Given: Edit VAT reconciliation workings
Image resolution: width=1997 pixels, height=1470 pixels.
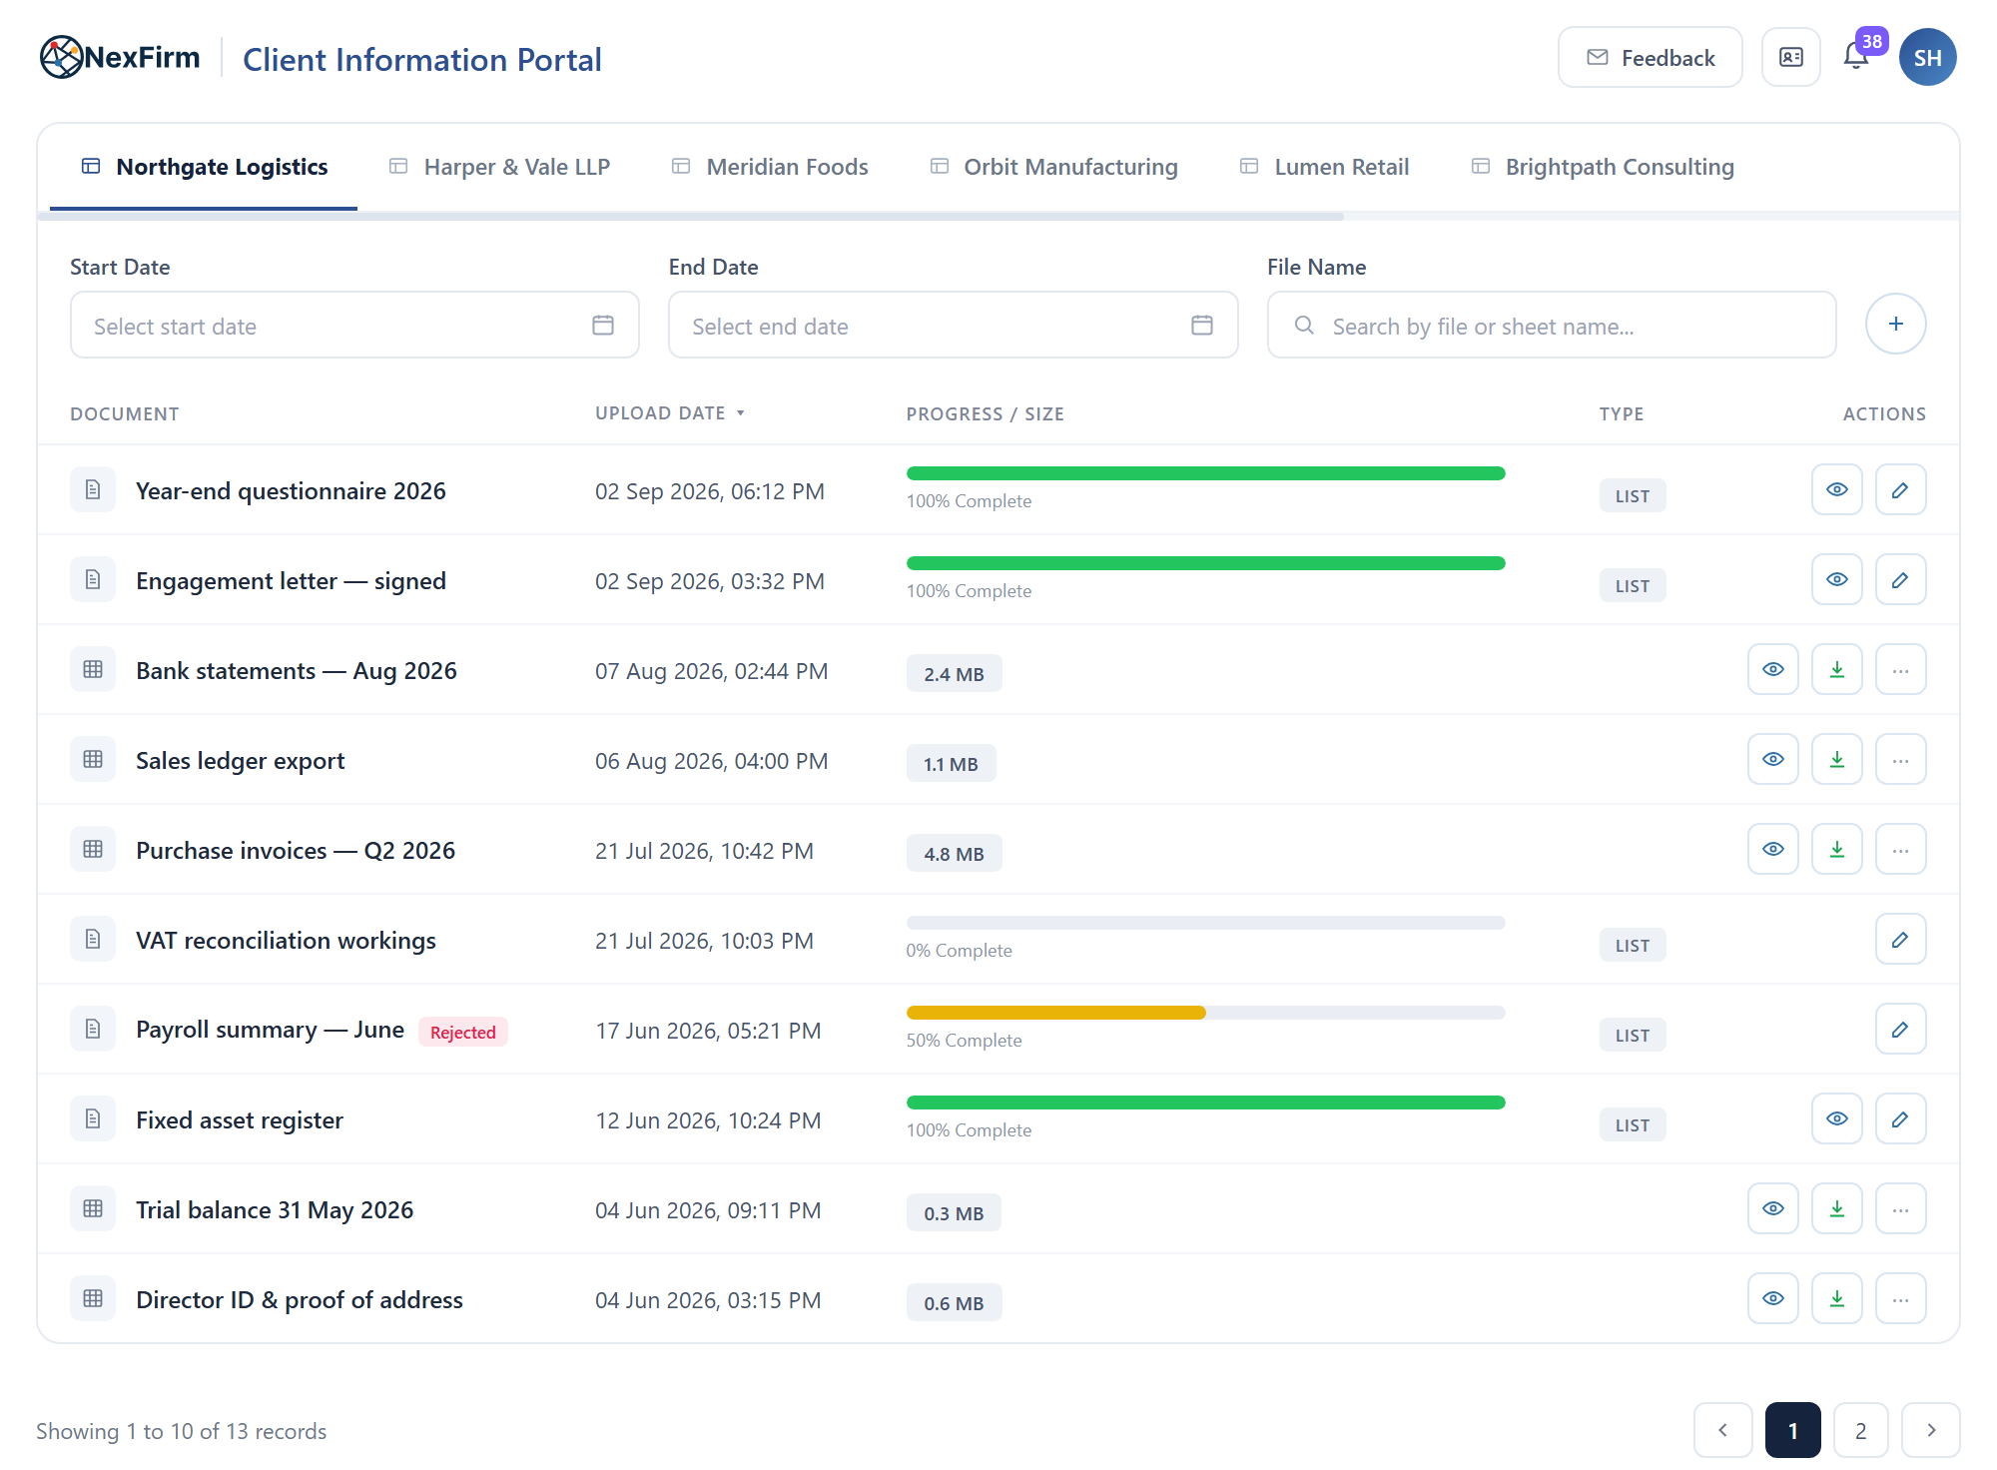Looking at the screenshot, I should (1900, 939).
